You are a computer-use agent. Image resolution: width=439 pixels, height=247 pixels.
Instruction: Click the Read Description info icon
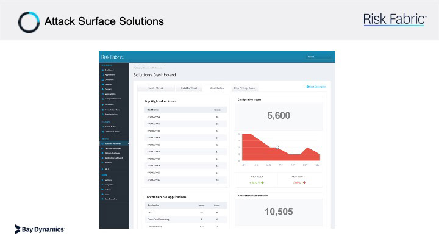coord(307,87)
